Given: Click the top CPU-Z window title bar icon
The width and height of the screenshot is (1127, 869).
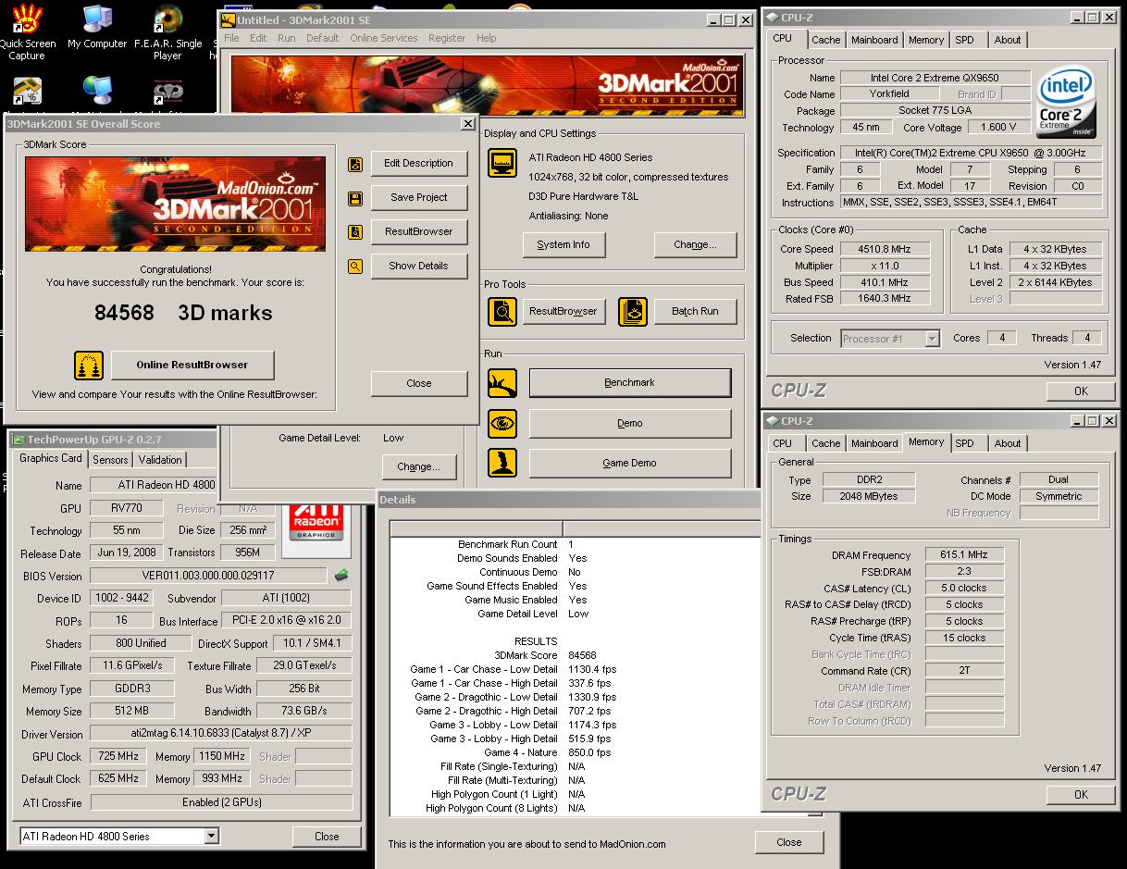Looking at the screenshot, I should click(x=773, y=18).
